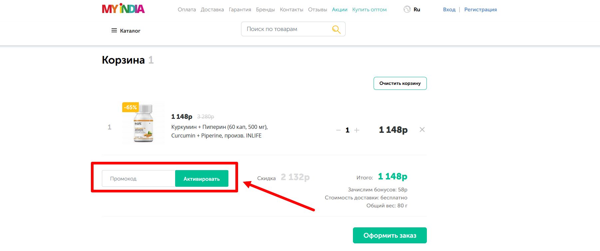Remove the Куркумин item with the X
Screen dimensions: 600x251
pyautogui.click(x=422, y=129)
